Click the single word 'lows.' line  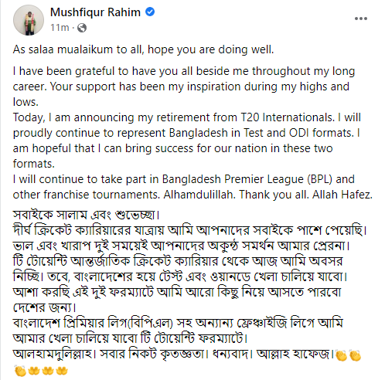26,102
